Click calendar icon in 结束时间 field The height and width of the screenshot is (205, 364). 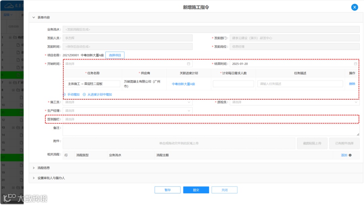[356, 64]
